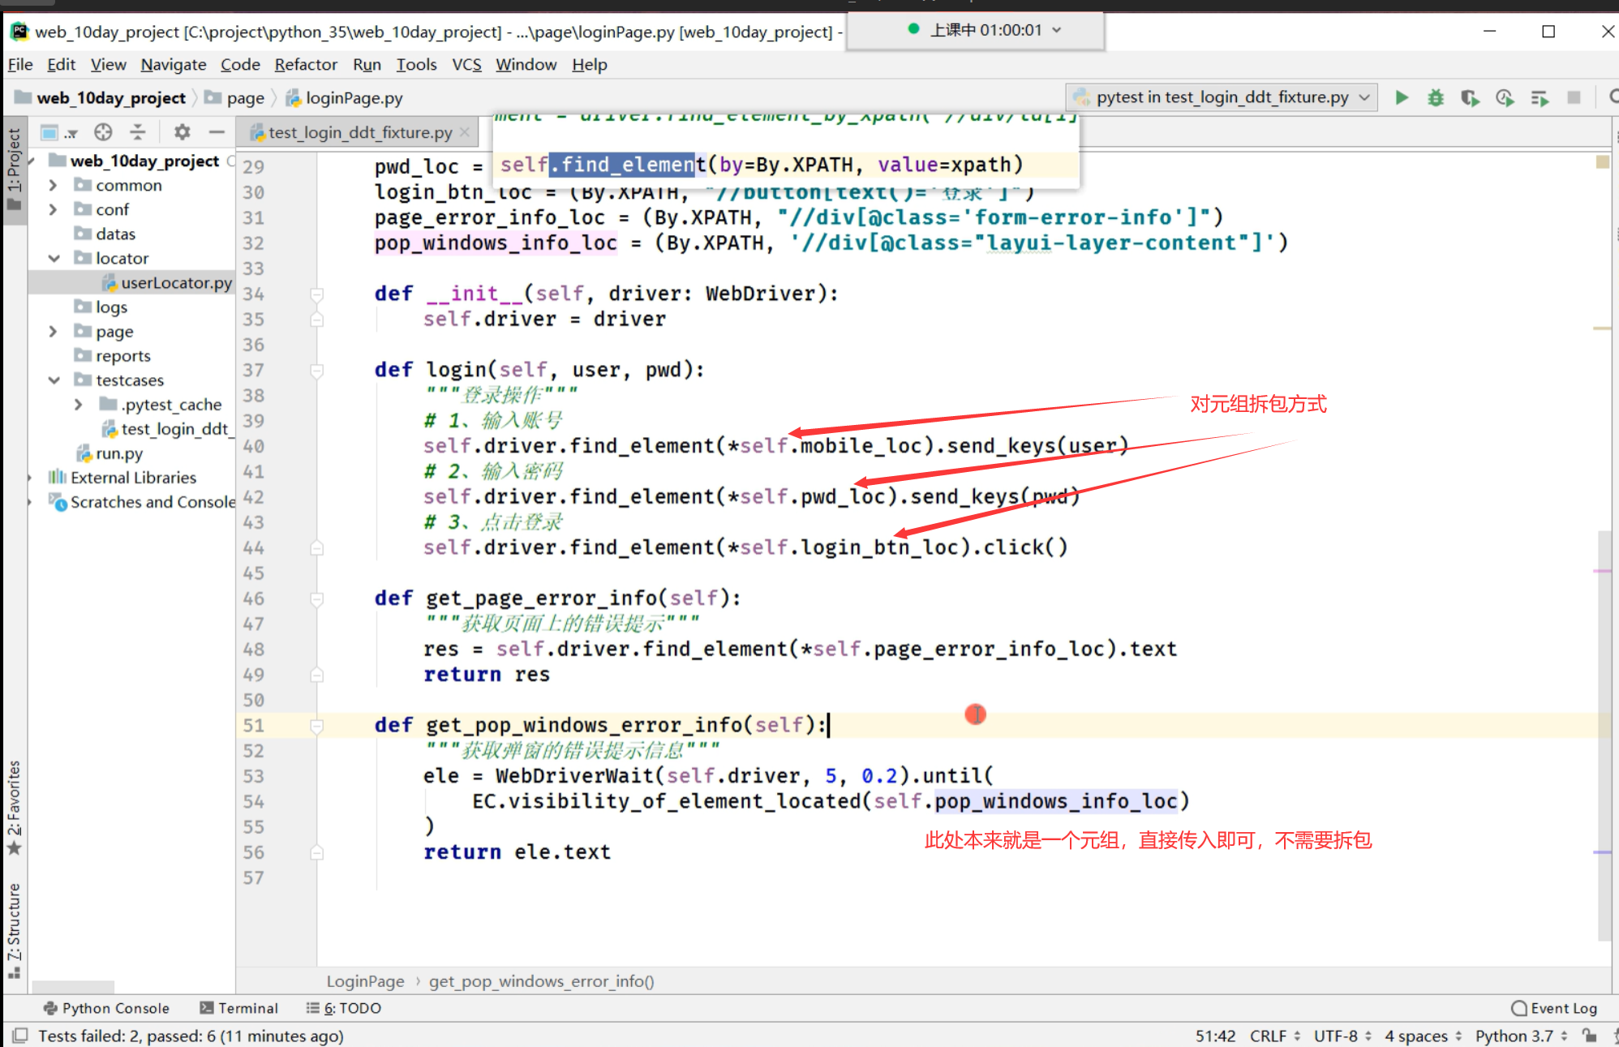Viewport: 1619px width, 1047px height.
Task: Expand the common folder in the project tree
Action: tap(54, 186)
